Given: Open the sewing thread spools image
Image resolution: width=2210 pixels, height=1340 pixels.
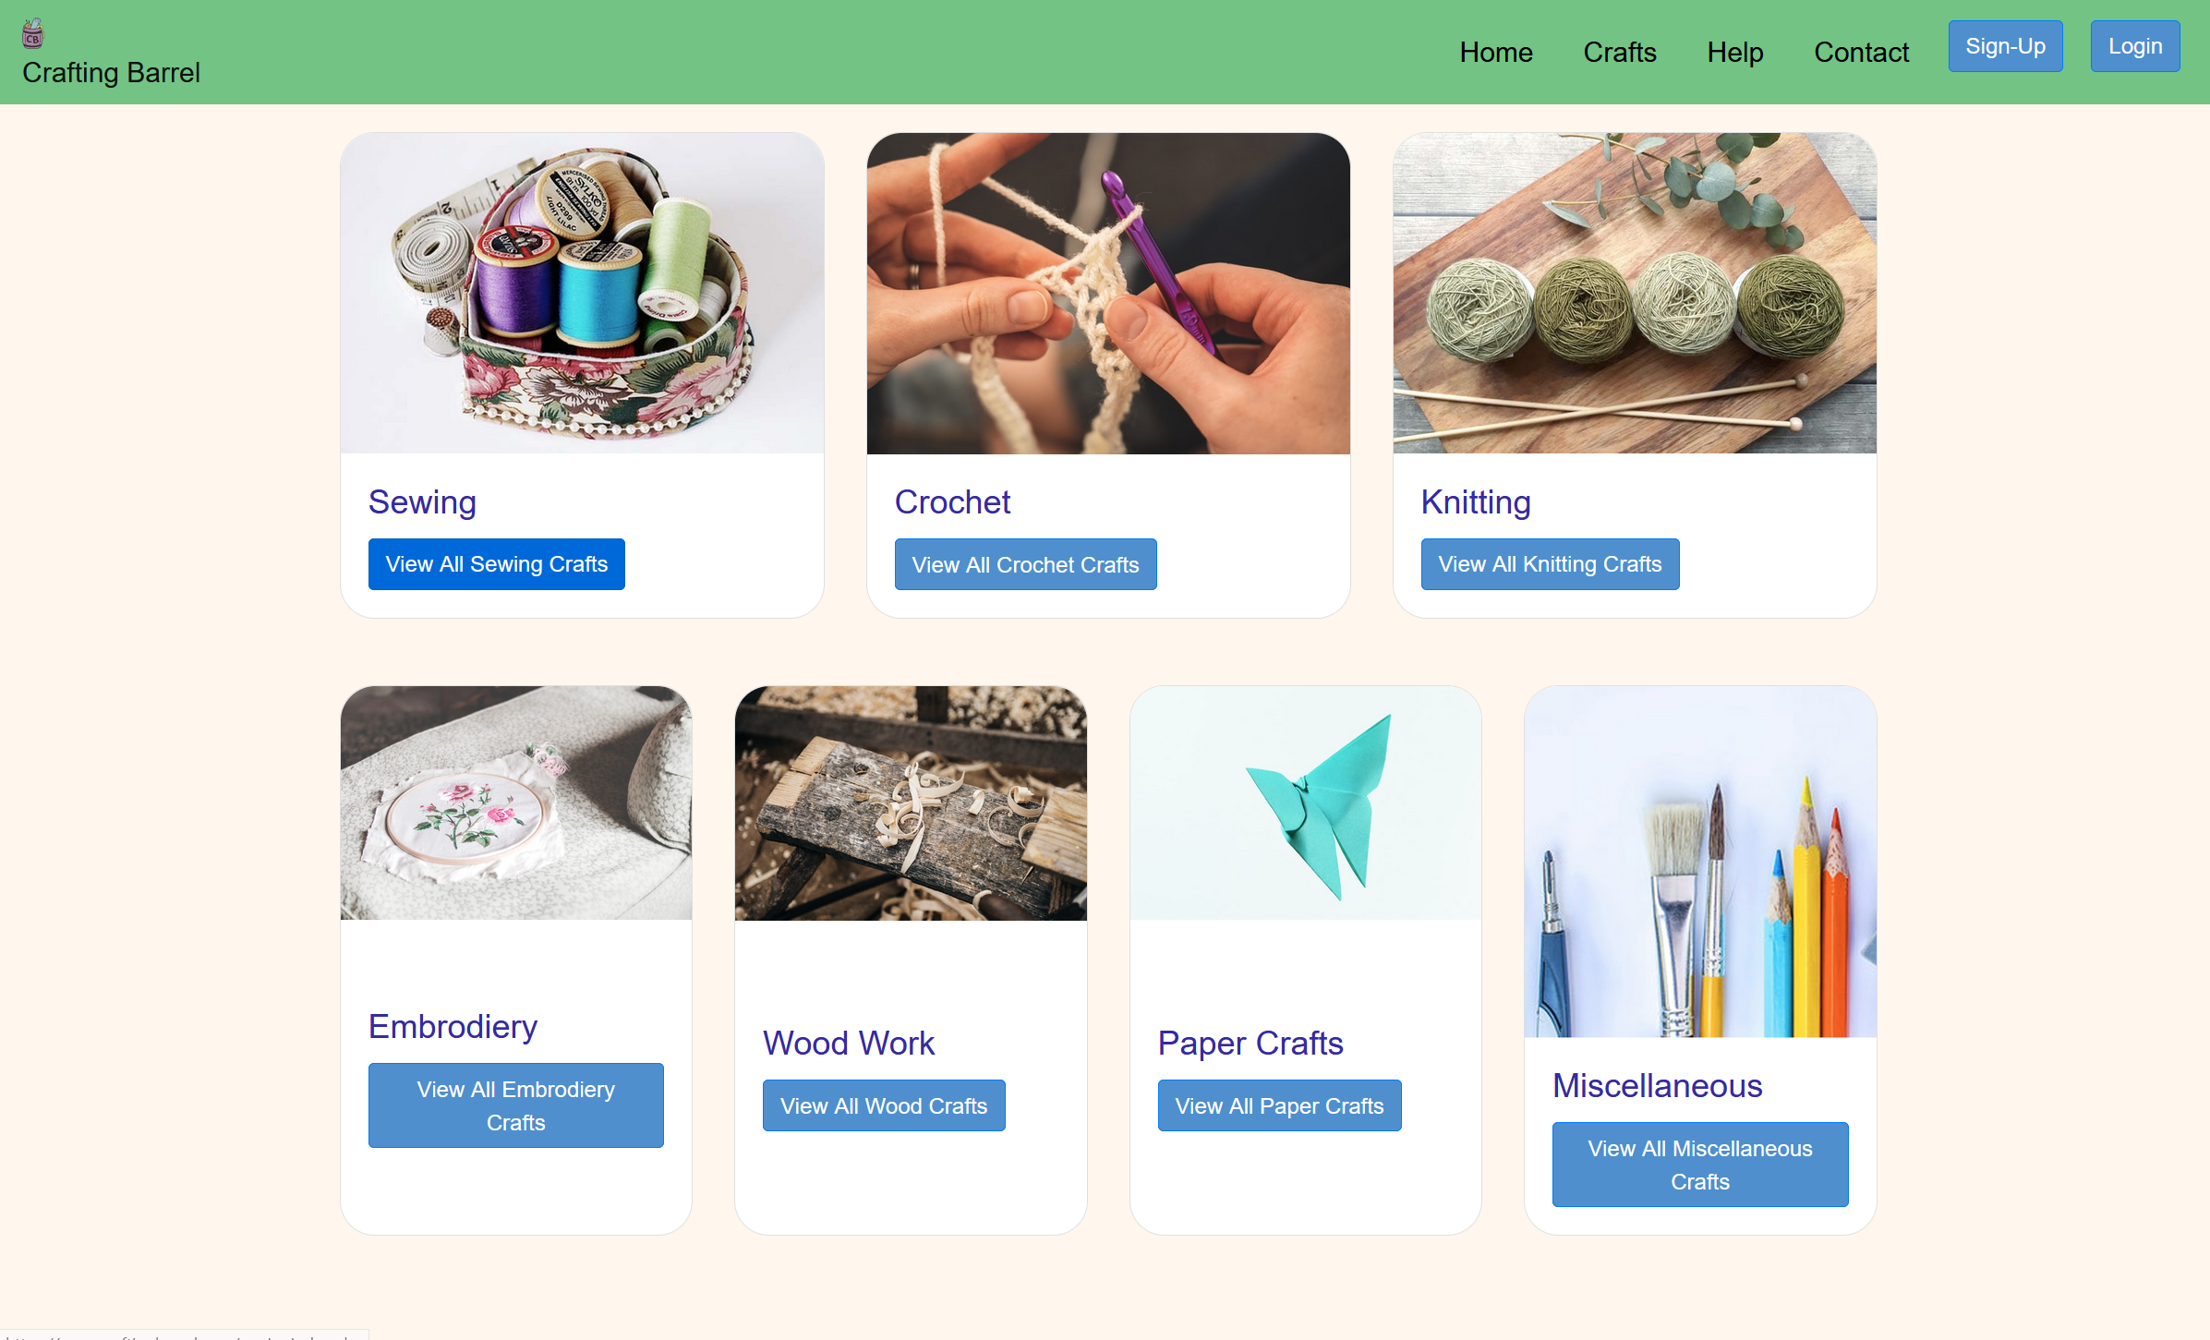Looking at the screenshot, I should [x=582, y=293].
